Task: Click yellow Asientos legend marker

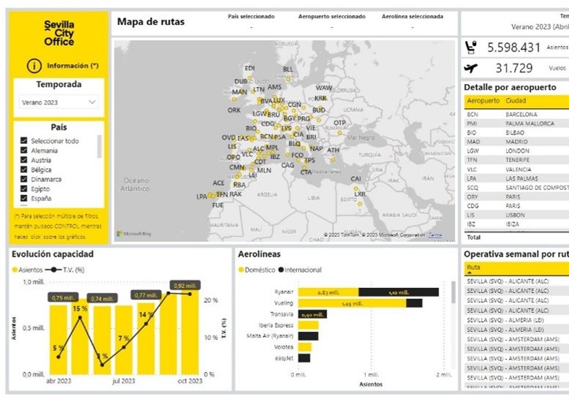Action: pyautogui.click(x=15, y=270)
